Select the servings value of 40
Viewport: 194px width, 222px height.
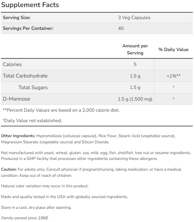pyautogui.click(x=121, y=28)
